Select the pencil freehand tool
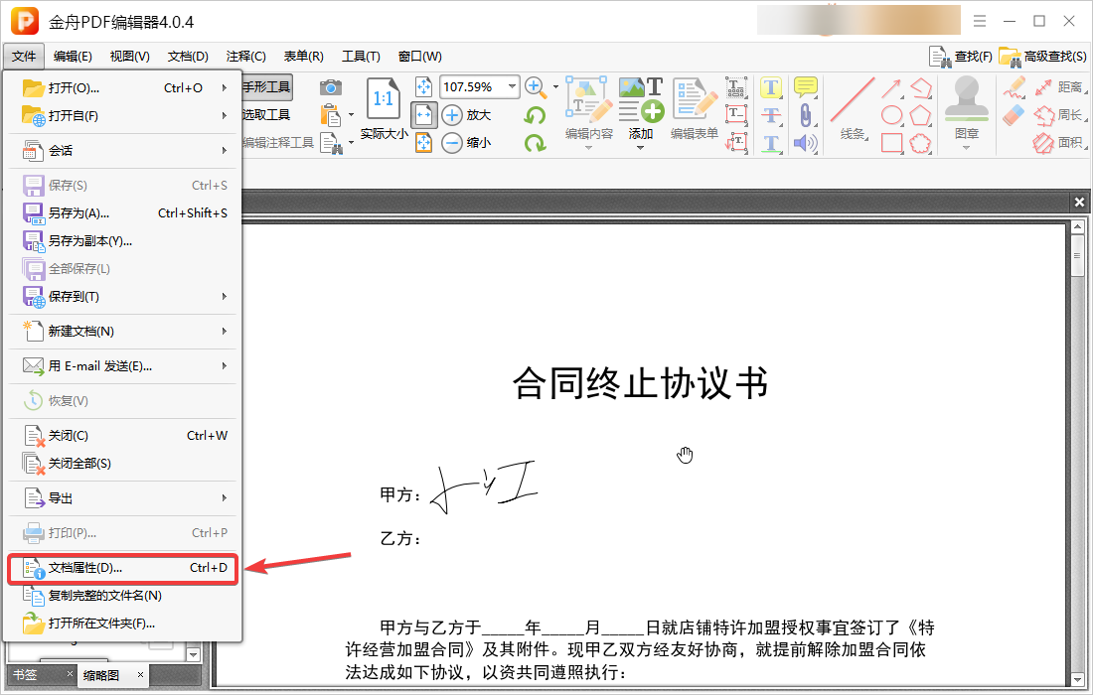 [x=1014, y=87]
